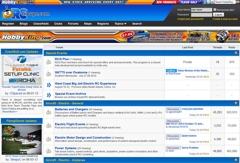Open CSpaced user profile link
The width and height of the screenshot is (240, 163).
[x=16, y=93]
